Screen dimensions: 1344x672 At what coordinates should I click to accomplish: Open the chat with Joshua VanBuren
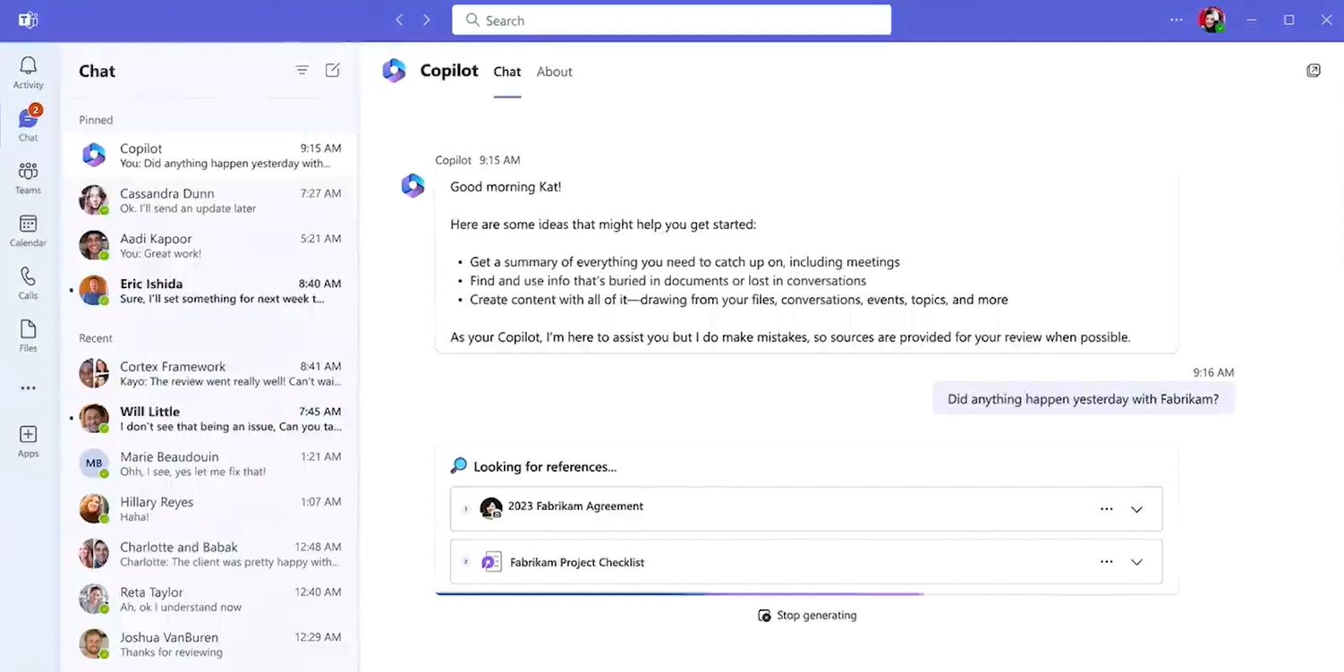point(209,644)
